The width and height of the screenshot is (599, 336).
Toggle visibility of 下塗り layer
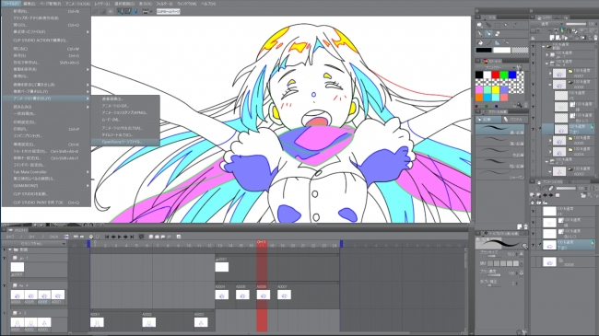[x=534, y=129]
